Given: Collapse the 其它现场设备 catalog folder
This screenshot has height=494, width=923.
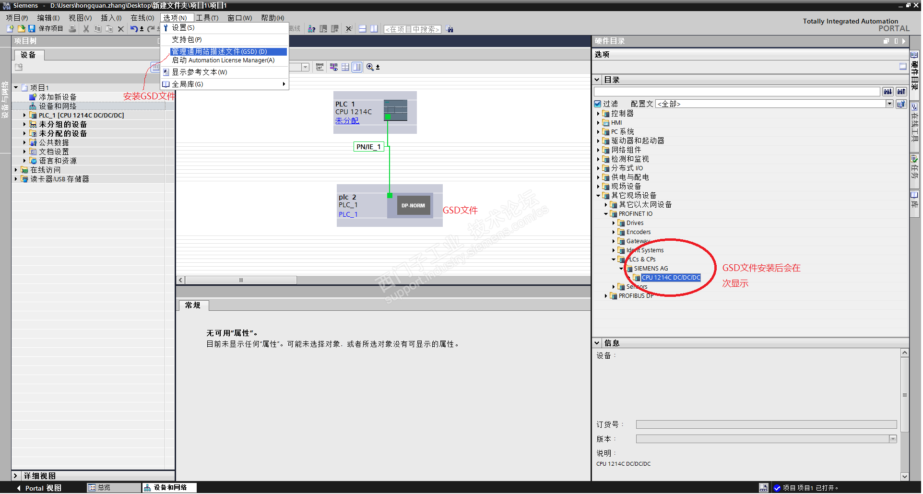Looking at the screenshot, I should tap(598, 196).
